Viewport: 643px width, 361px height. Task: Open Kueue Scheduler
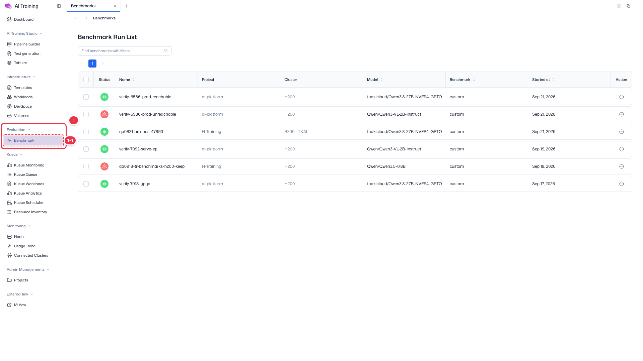click(x=28, y=203)
